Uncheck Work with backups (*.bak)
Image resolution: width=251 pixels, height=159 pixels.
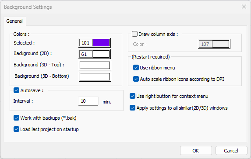[x=16, y=118]
